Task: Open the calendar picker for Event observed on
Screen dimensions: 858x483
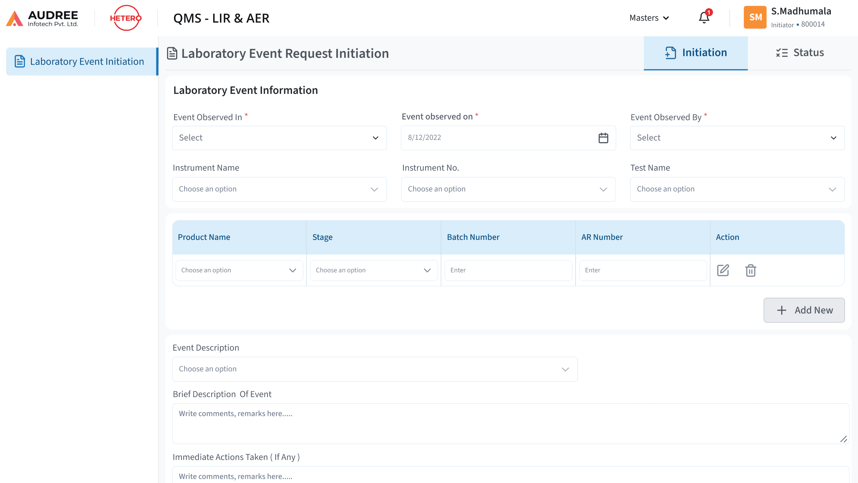Action: [x=603, y=138]
